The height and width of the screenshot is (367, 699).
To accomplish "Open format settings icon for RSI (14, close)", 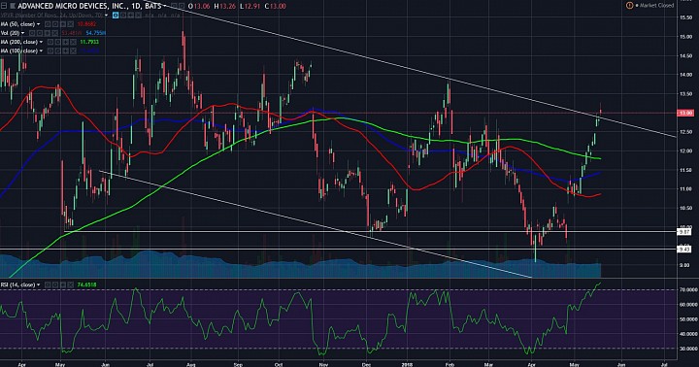I will [x=55, y=284].
